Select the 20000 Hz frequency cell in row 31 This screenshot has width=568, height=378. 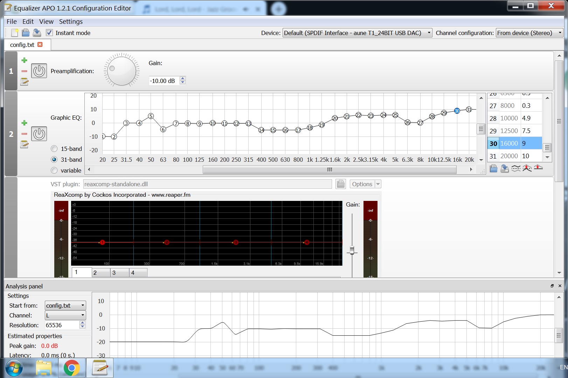coord(509,156)
